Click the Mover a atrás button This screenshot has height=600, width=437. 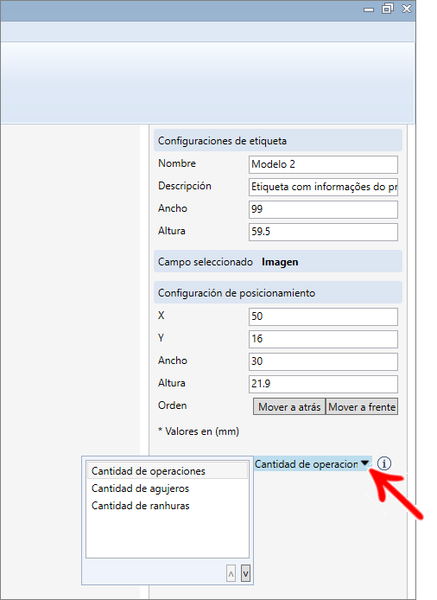289,406
